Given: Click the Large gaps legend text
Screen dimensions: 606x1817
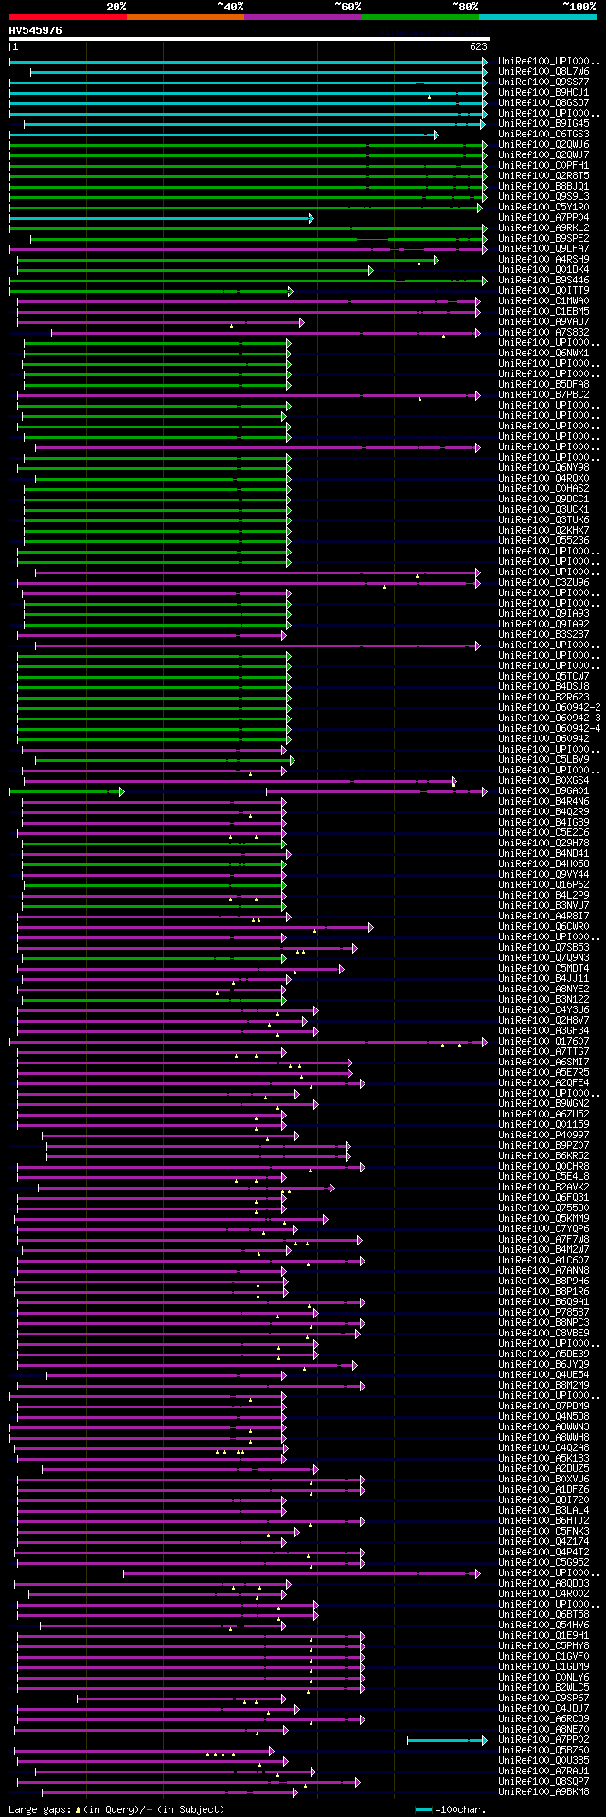Looking at the screenshot, I should pyautogui.click(x=116, y=1810).
